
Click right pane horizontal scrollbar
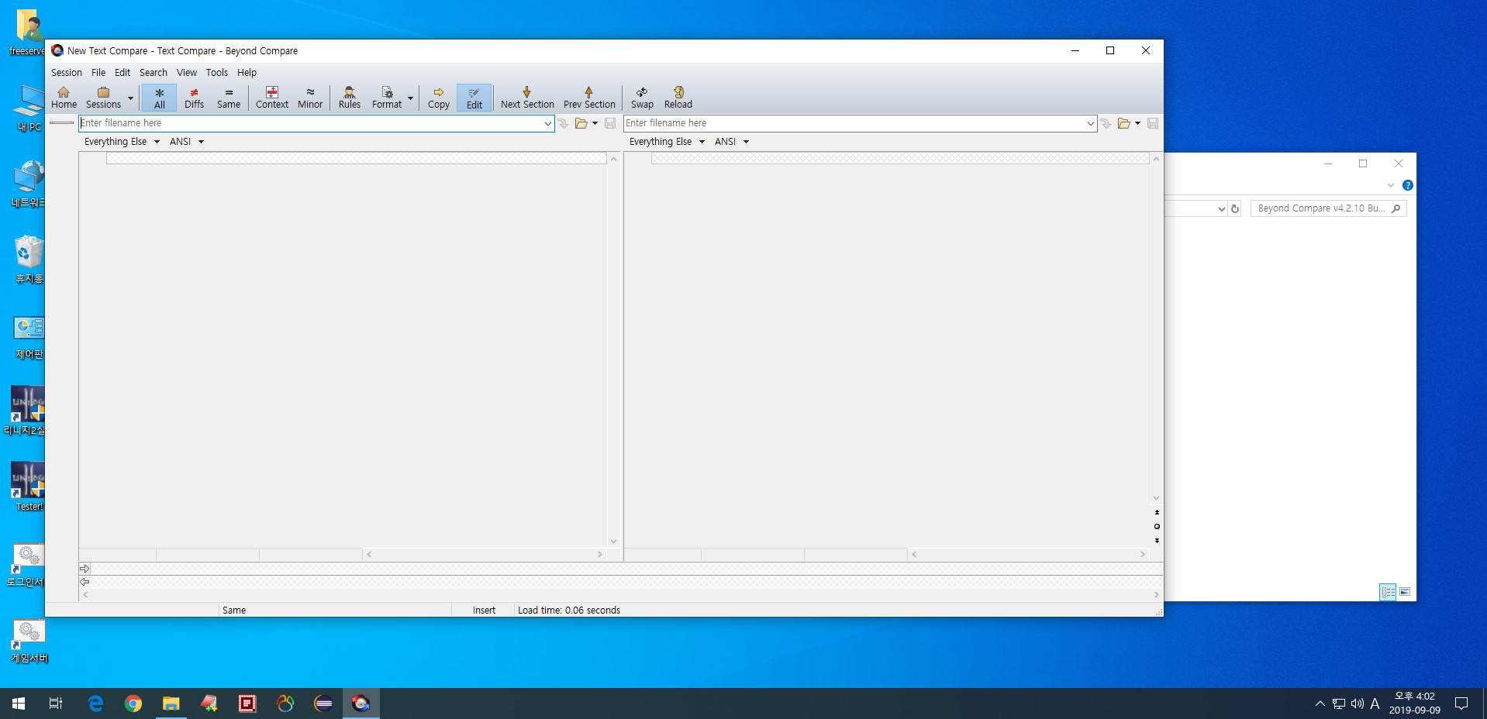click(x=1028, y=555)
